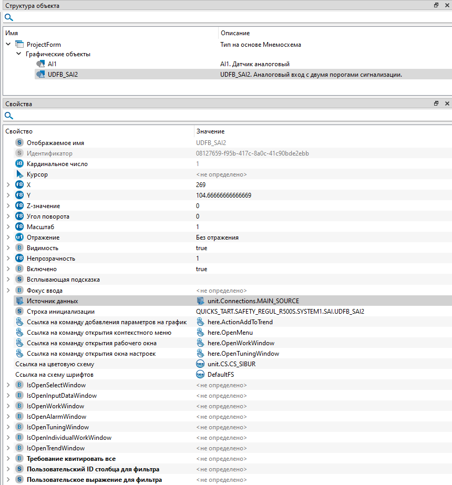Click the ProjectForm mnemonic scheme icon
The width and height of the screenshot is (452, 485).
tap(19, 45)
